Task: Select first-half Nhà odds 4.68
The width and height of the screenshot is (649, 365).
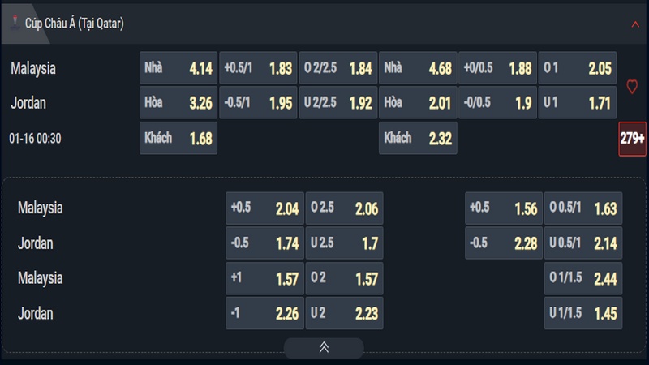Action: click(418, 68)
